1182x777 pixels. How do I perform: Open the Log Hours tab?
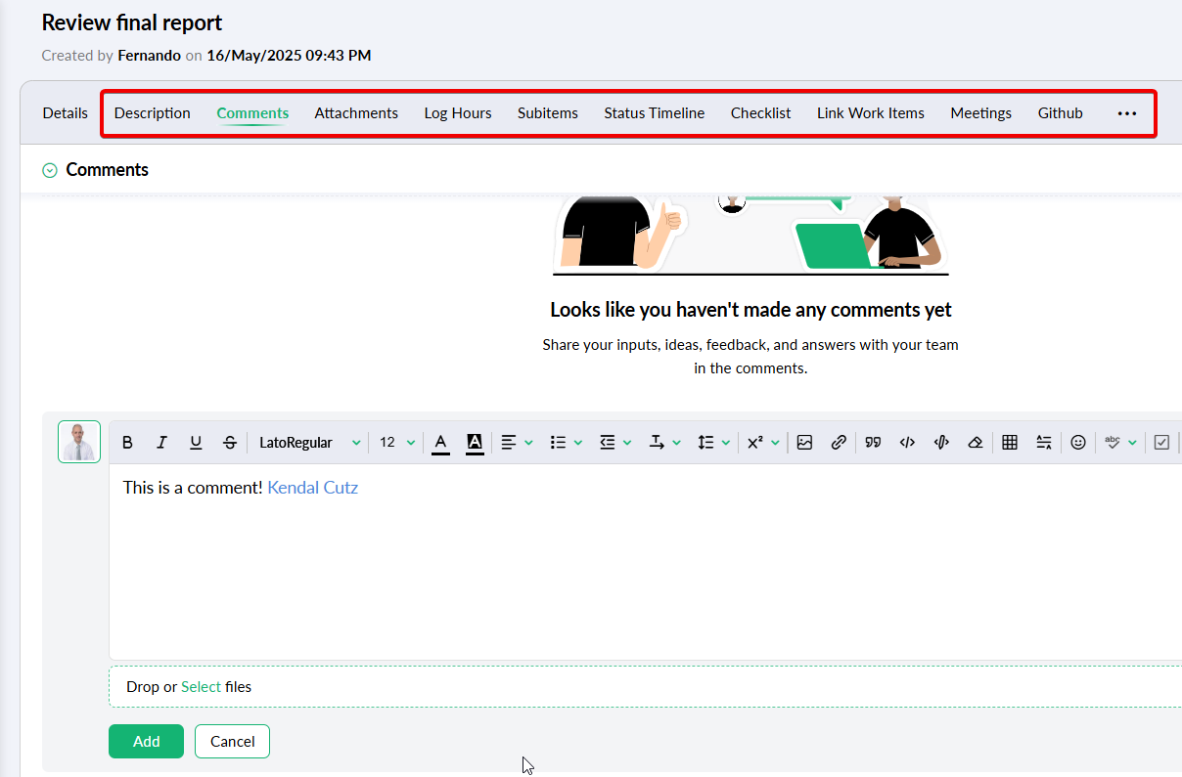point(458,113)
